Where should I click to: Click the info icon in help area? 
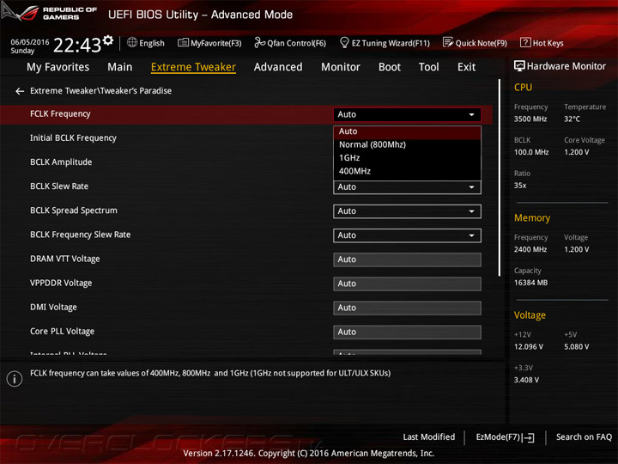pos(15,379)
